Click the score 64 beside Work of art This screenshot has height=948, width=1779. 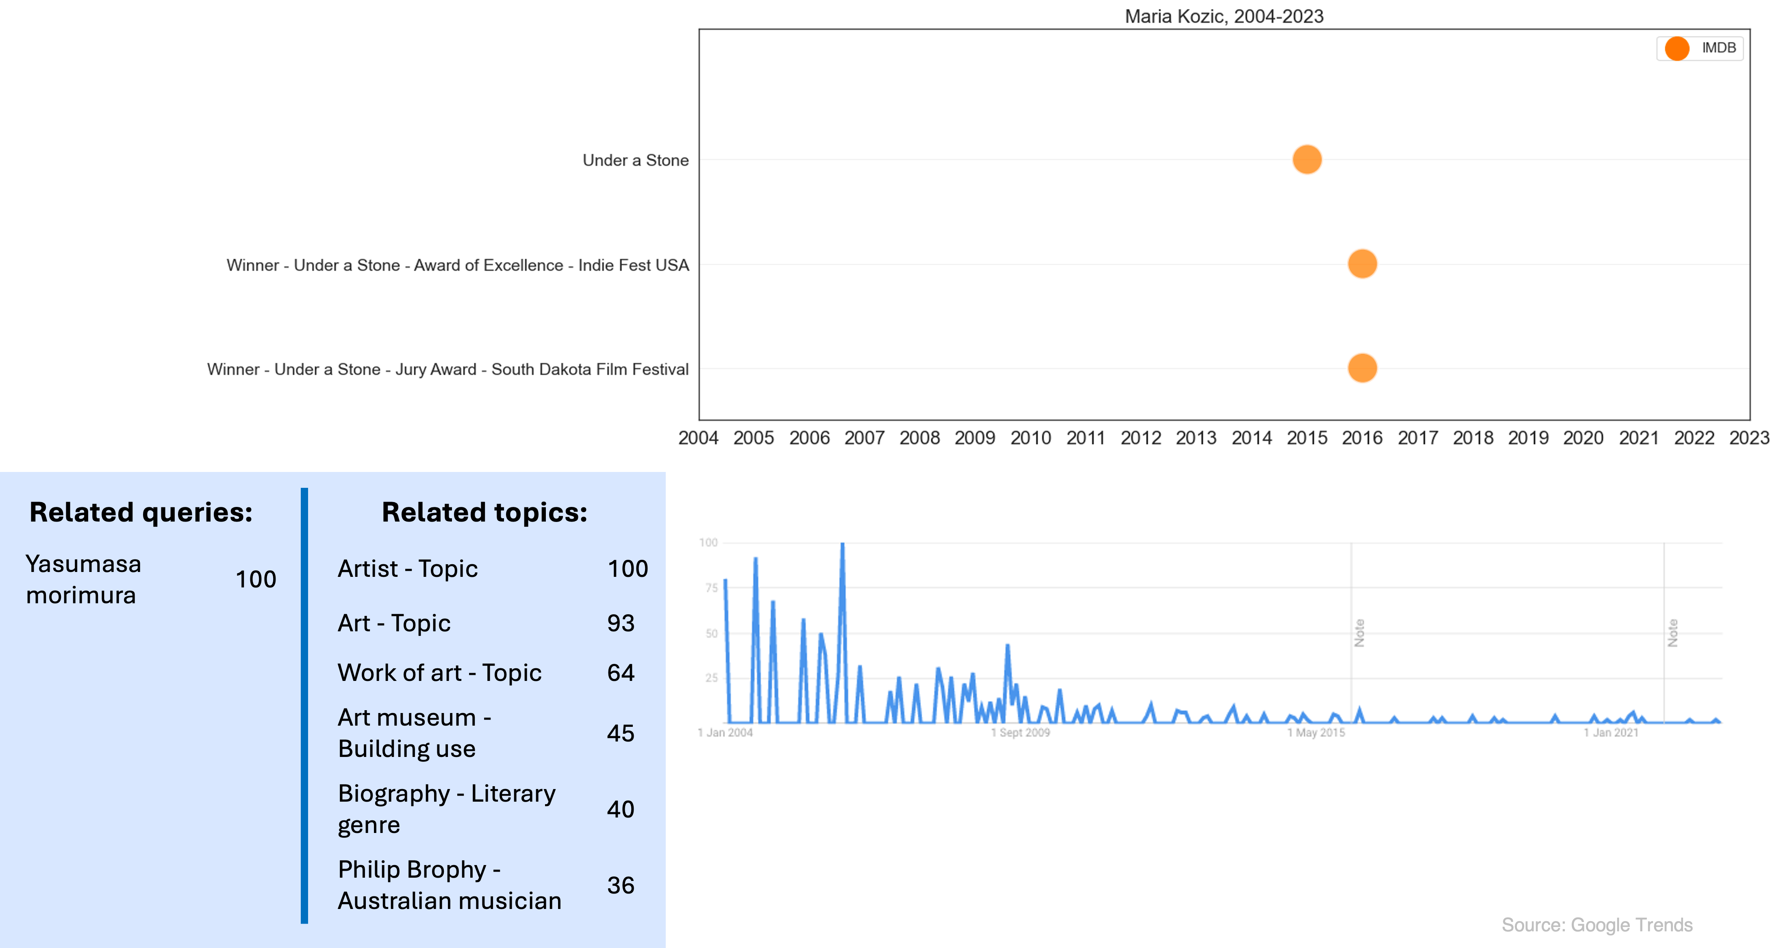click(620, 673)
